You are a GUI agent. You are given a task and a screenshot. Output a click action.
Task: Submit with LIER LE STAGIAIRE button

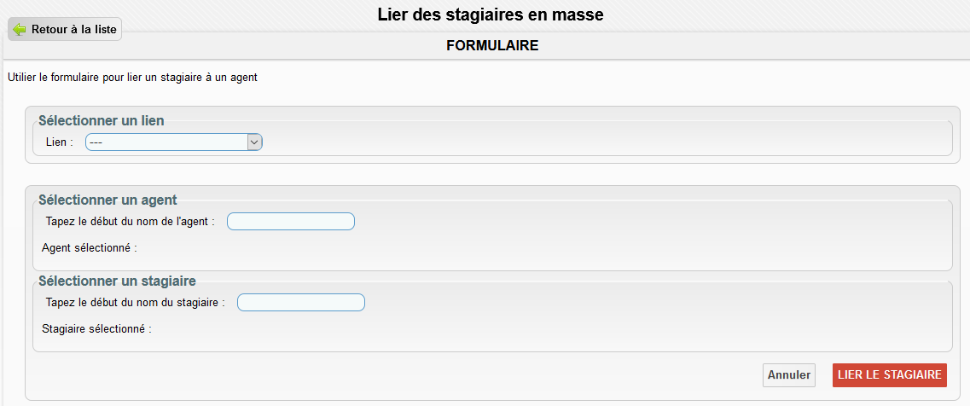[x=890, y=374]
